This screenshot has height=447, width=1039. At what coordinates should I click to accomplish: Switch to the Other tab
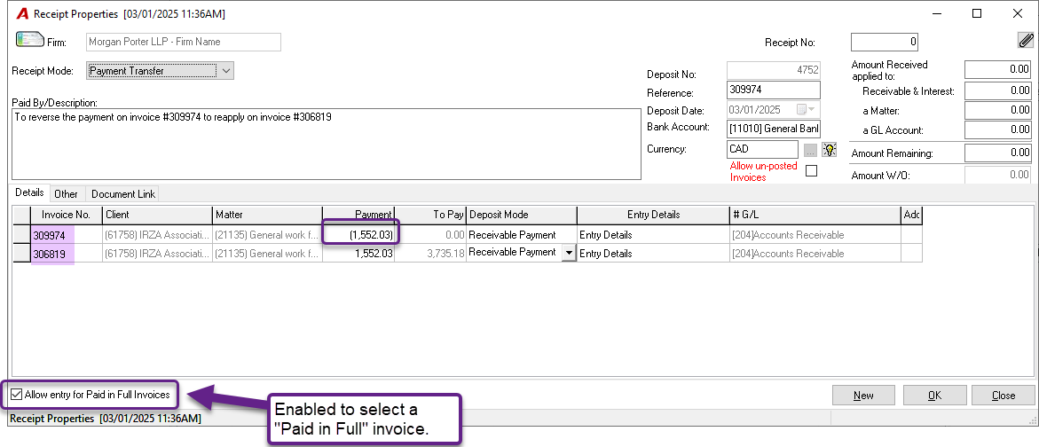[x=67, y=194]
